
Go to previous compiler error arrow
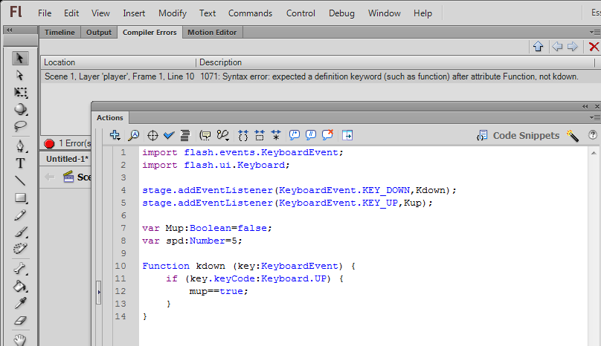click(557, 47)
